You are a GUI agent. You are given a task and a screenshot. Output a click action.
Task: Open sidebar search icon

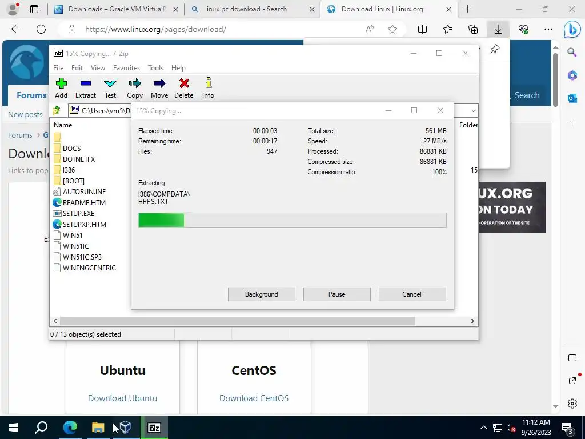point(572,52)
